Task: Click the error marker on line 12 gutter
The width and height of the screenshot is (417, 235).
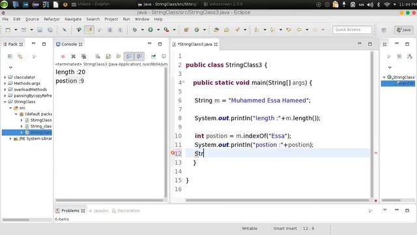Action: [173, 153]
